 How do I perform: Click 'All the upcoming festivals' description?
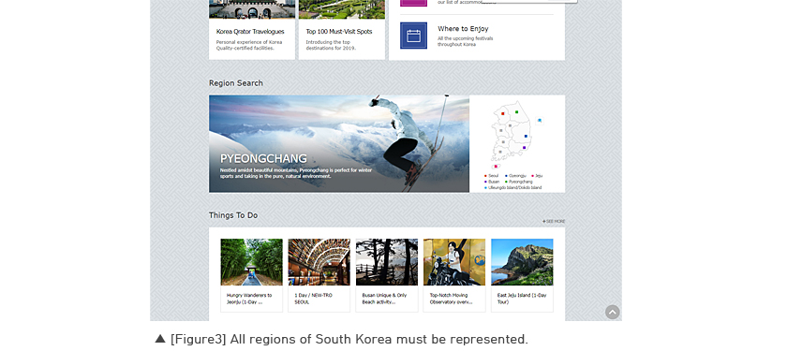[466, 41]
